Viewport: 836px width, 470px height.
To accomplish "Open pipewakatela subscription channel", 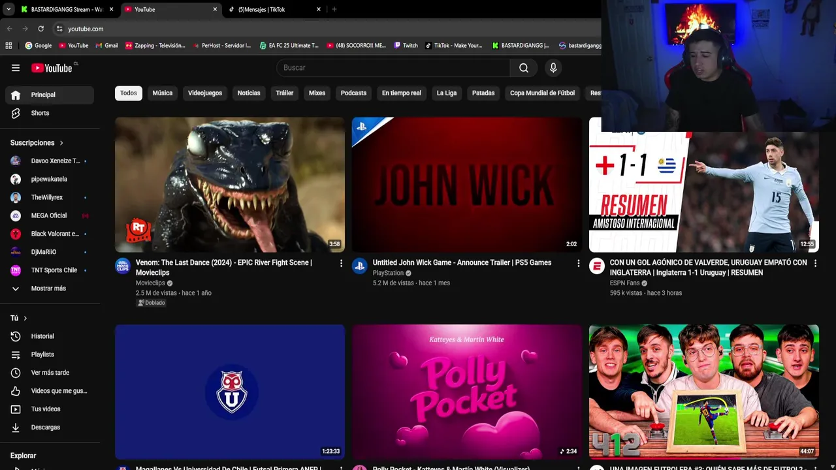I will pos(50,180).
